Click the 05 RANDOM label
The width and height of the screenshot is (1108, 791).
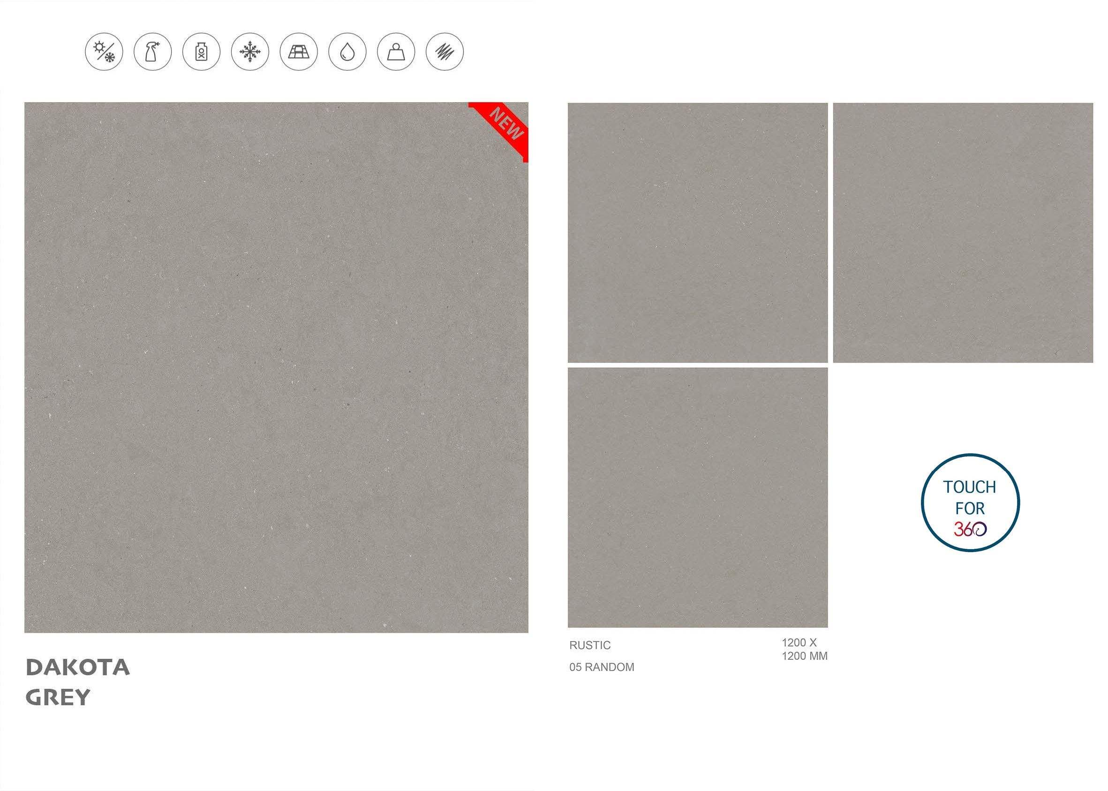pos(602,667)
